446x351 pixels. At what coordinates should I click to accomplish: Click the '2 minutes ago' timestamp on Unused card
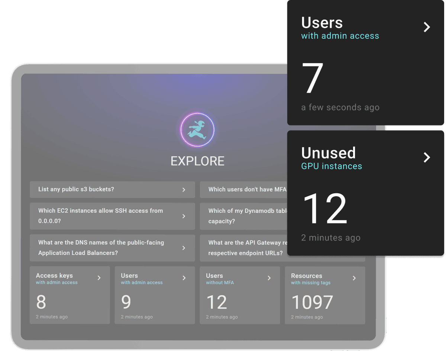331,237
